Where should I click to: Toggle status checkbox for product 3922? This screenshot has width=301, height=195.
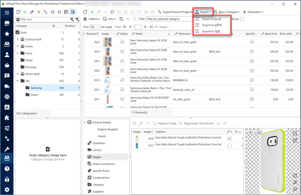122,42
